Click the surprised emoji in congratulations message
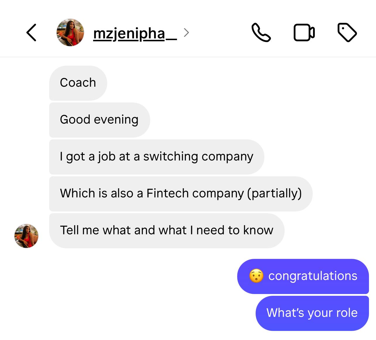 click(256, 276)
